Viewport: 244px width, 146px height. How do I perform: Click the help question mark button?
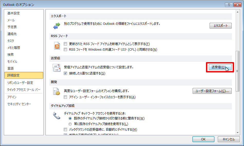pos(229,5)
